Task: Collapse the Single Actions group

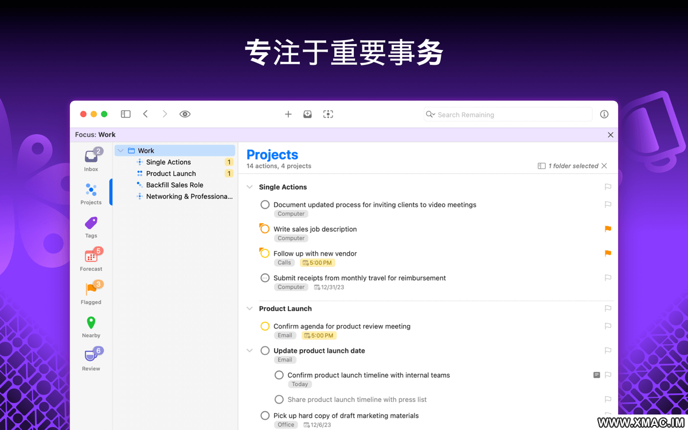Action: click(x=249, y=187)
